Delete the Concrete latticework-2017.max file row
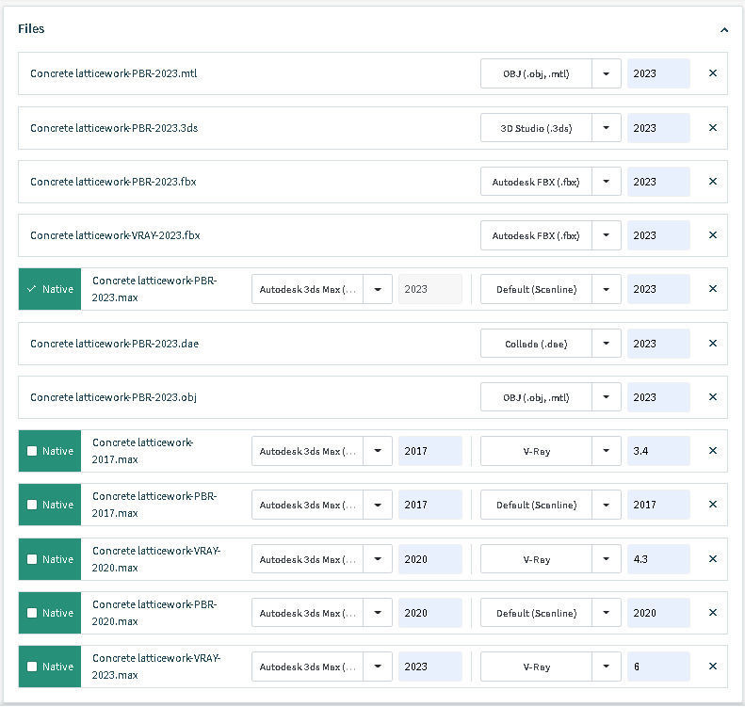Image resolution: width=745 pixels, height=707 pixels. [x=712, y=451]
